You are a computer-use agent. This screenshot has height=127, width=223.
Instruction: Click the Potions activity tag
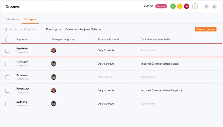(x=161, y=6)
